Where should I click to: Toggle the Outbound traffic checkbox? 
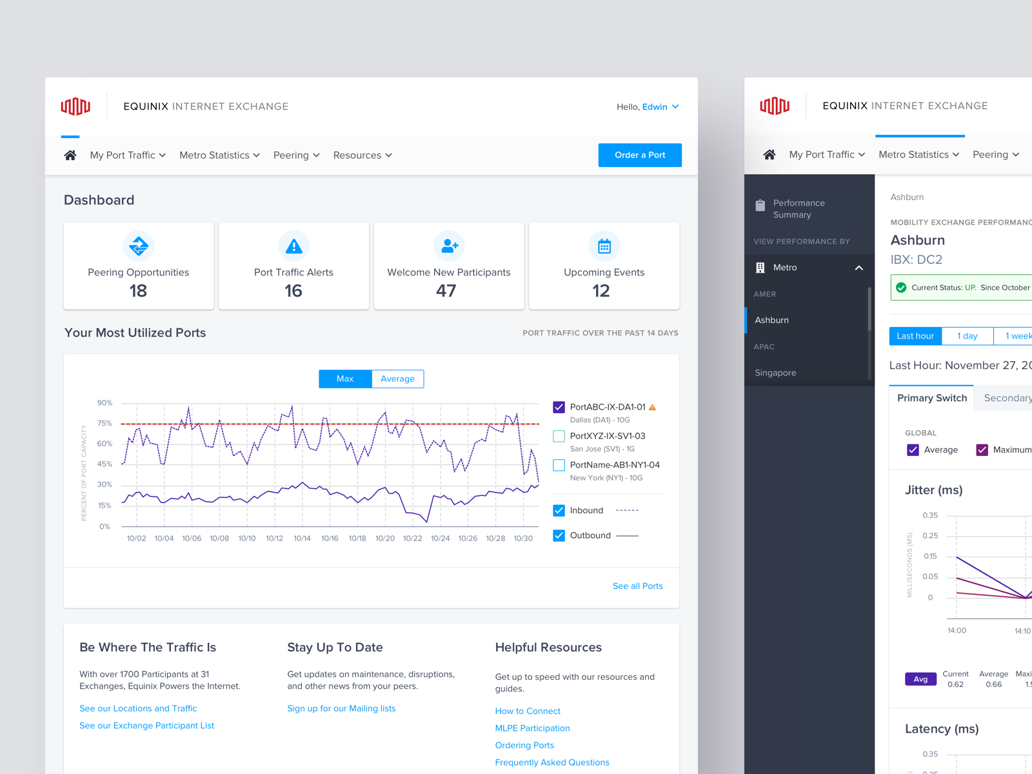coord(559,535)
